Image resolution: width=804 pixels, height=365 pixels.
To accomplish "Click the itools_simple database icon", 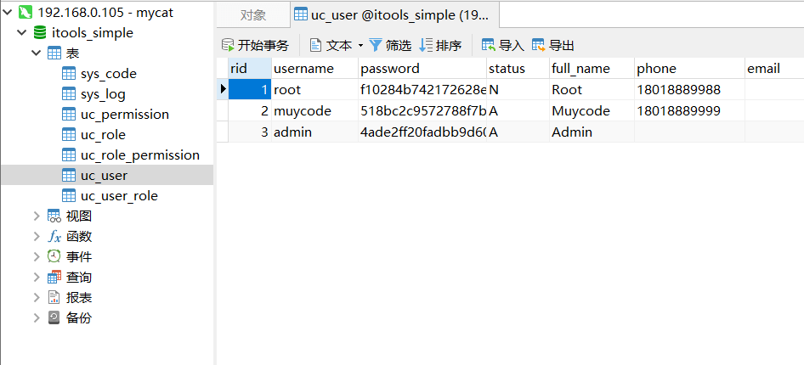I will click(40, 33).
